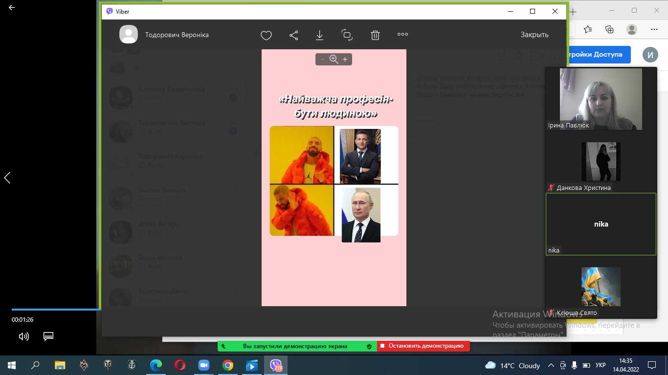Rotate the photo in Viber viewer
This screenshot has width=668, height=375.
point(347,35)
